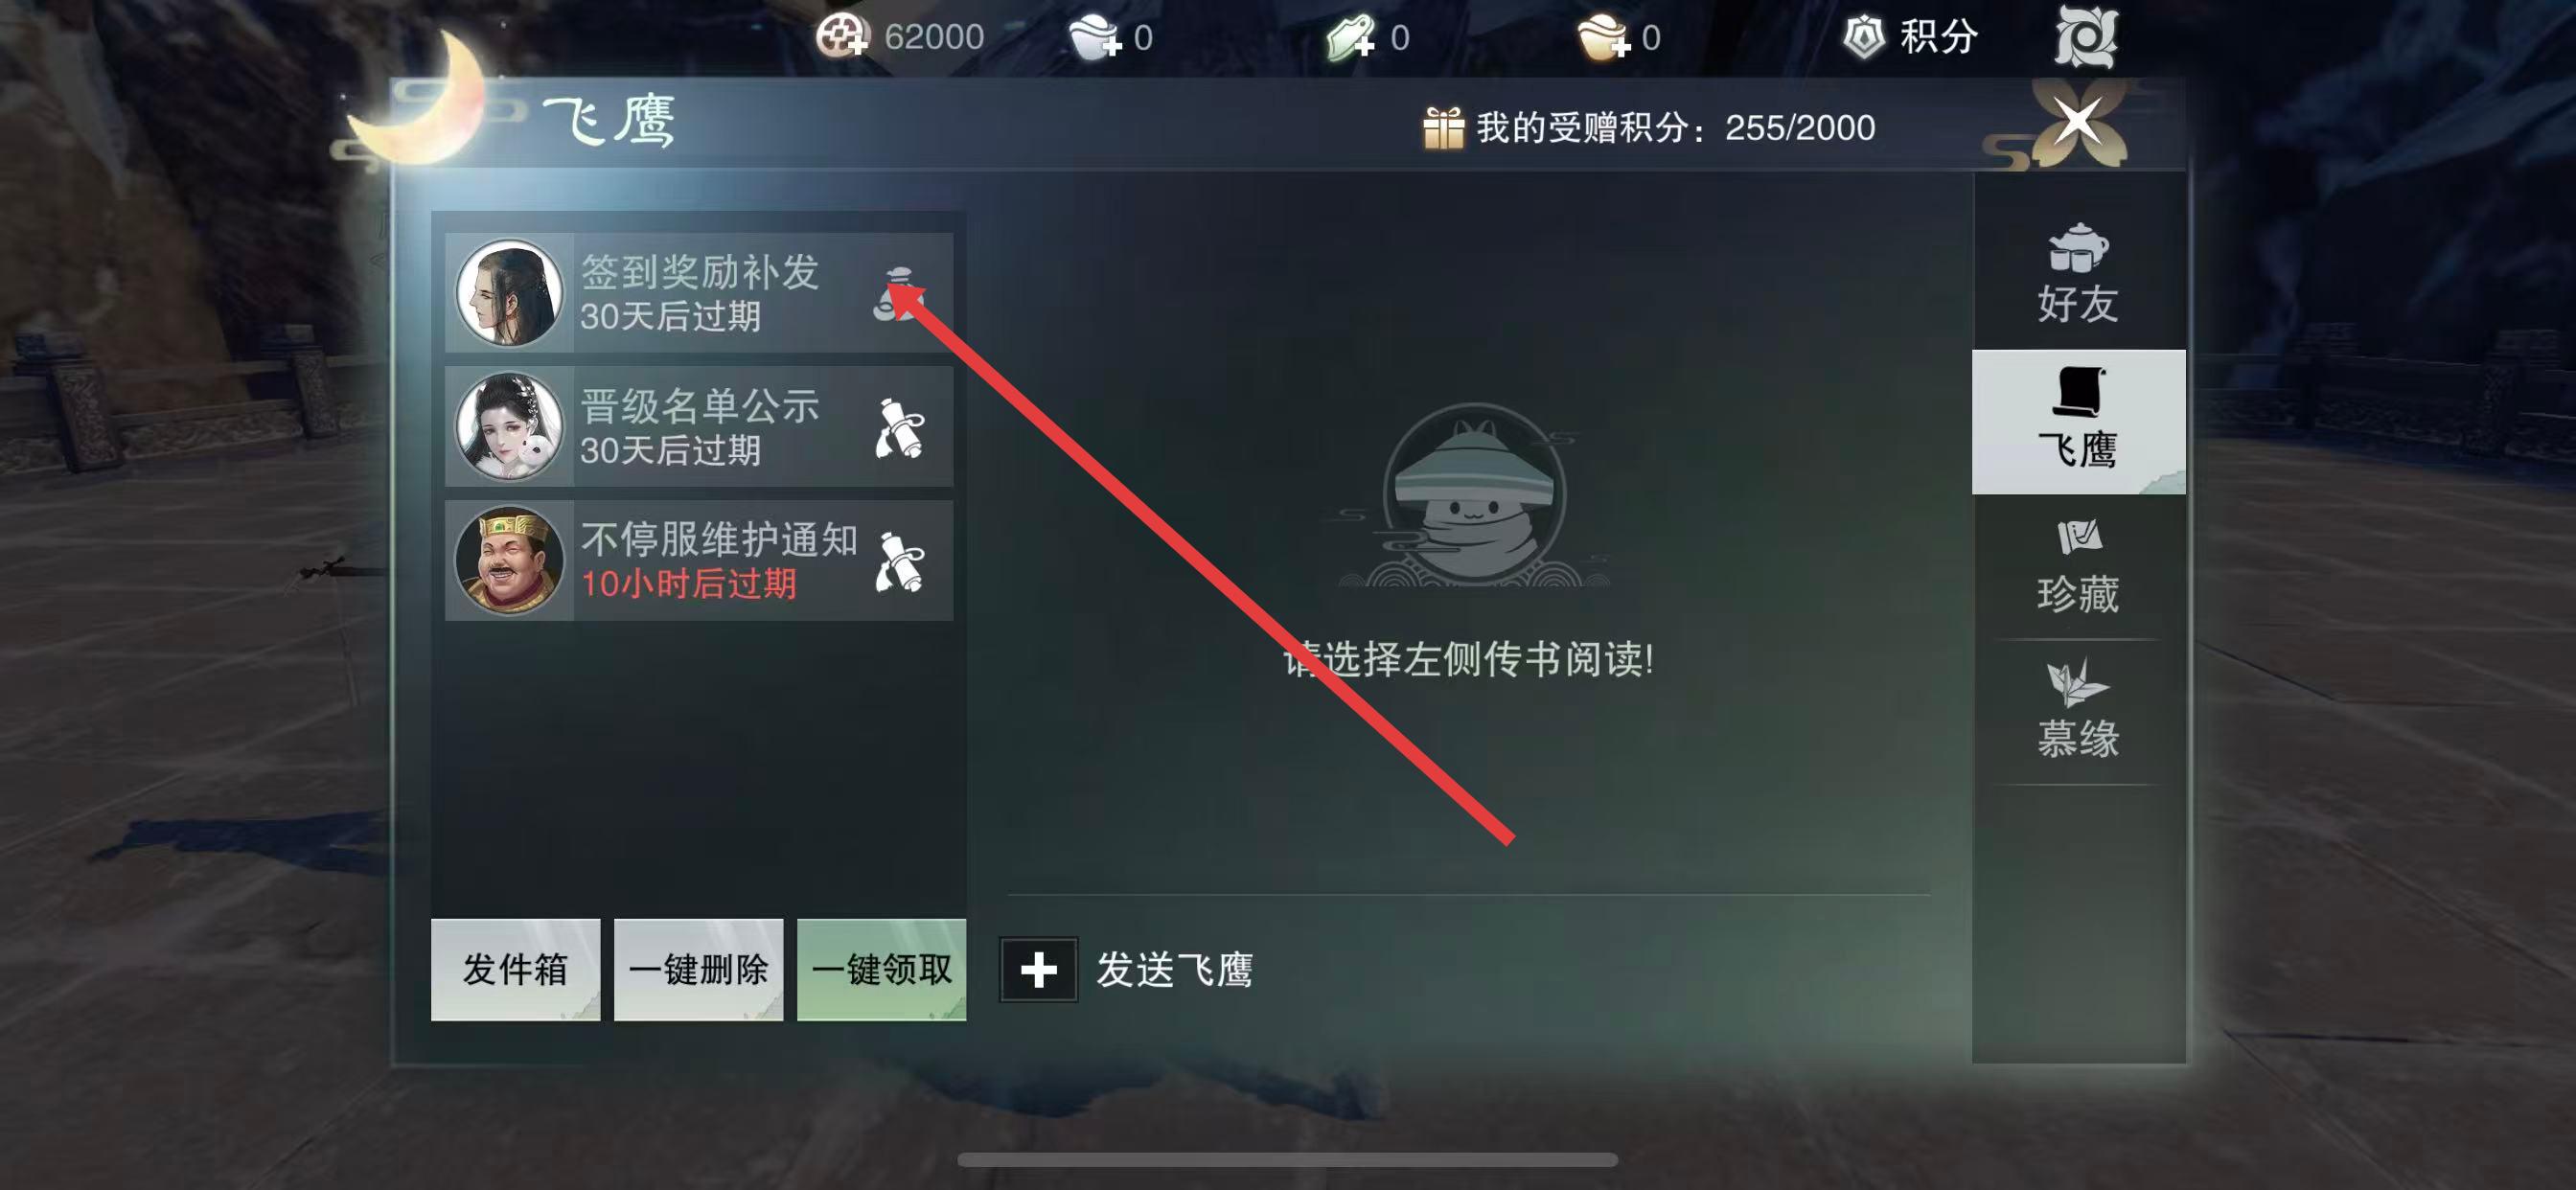
Task: Tap the gold ingot plus icon
Action: [1603, 38]
